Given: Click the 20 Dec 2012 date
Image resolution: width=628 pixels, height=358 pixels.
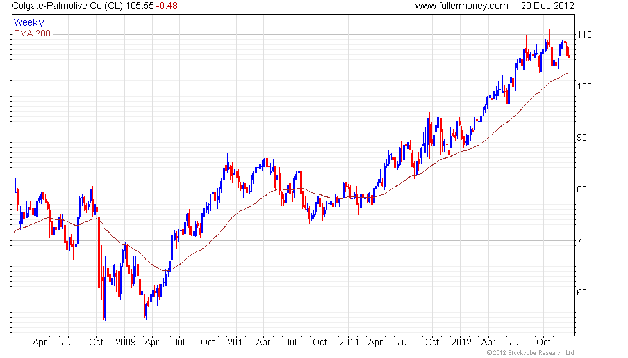Looking at the screenshot, I should point(547,6).
